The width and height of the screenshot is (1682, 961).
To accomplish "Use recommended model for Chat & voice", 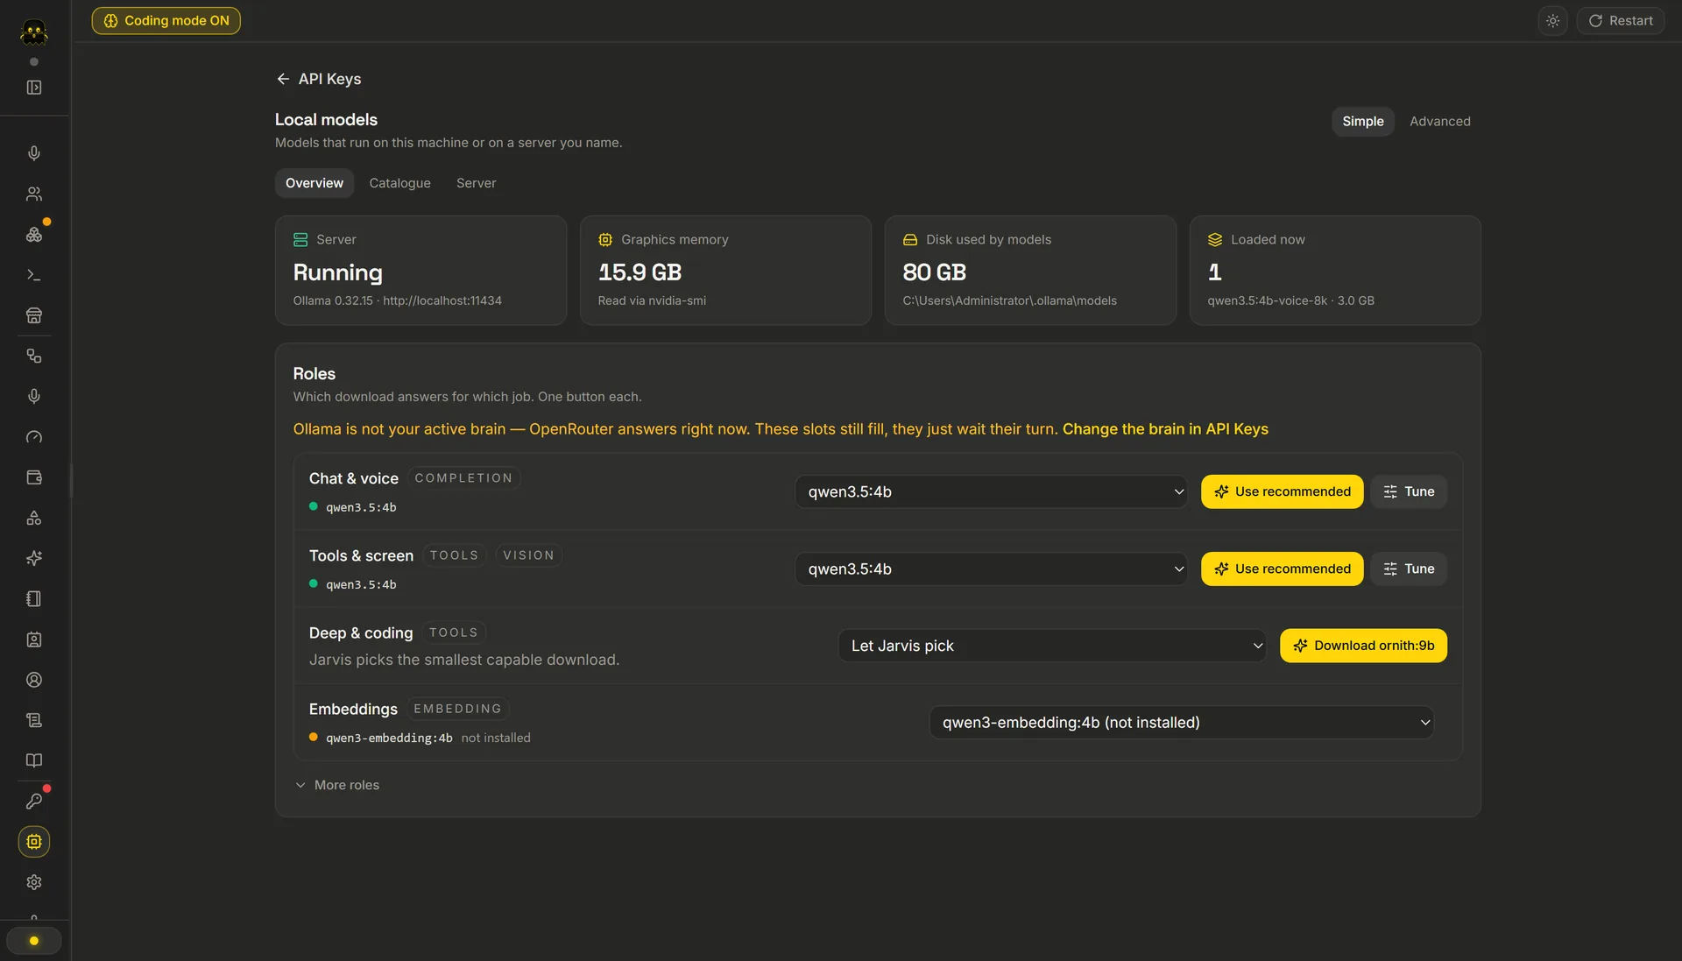I will (1282, 492).
